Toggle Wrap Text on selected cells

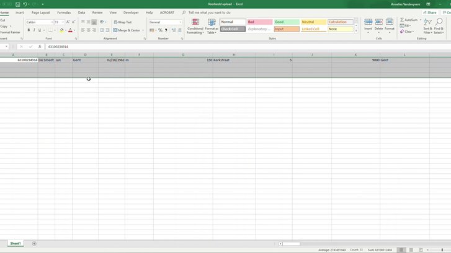(x=122, y=22)
